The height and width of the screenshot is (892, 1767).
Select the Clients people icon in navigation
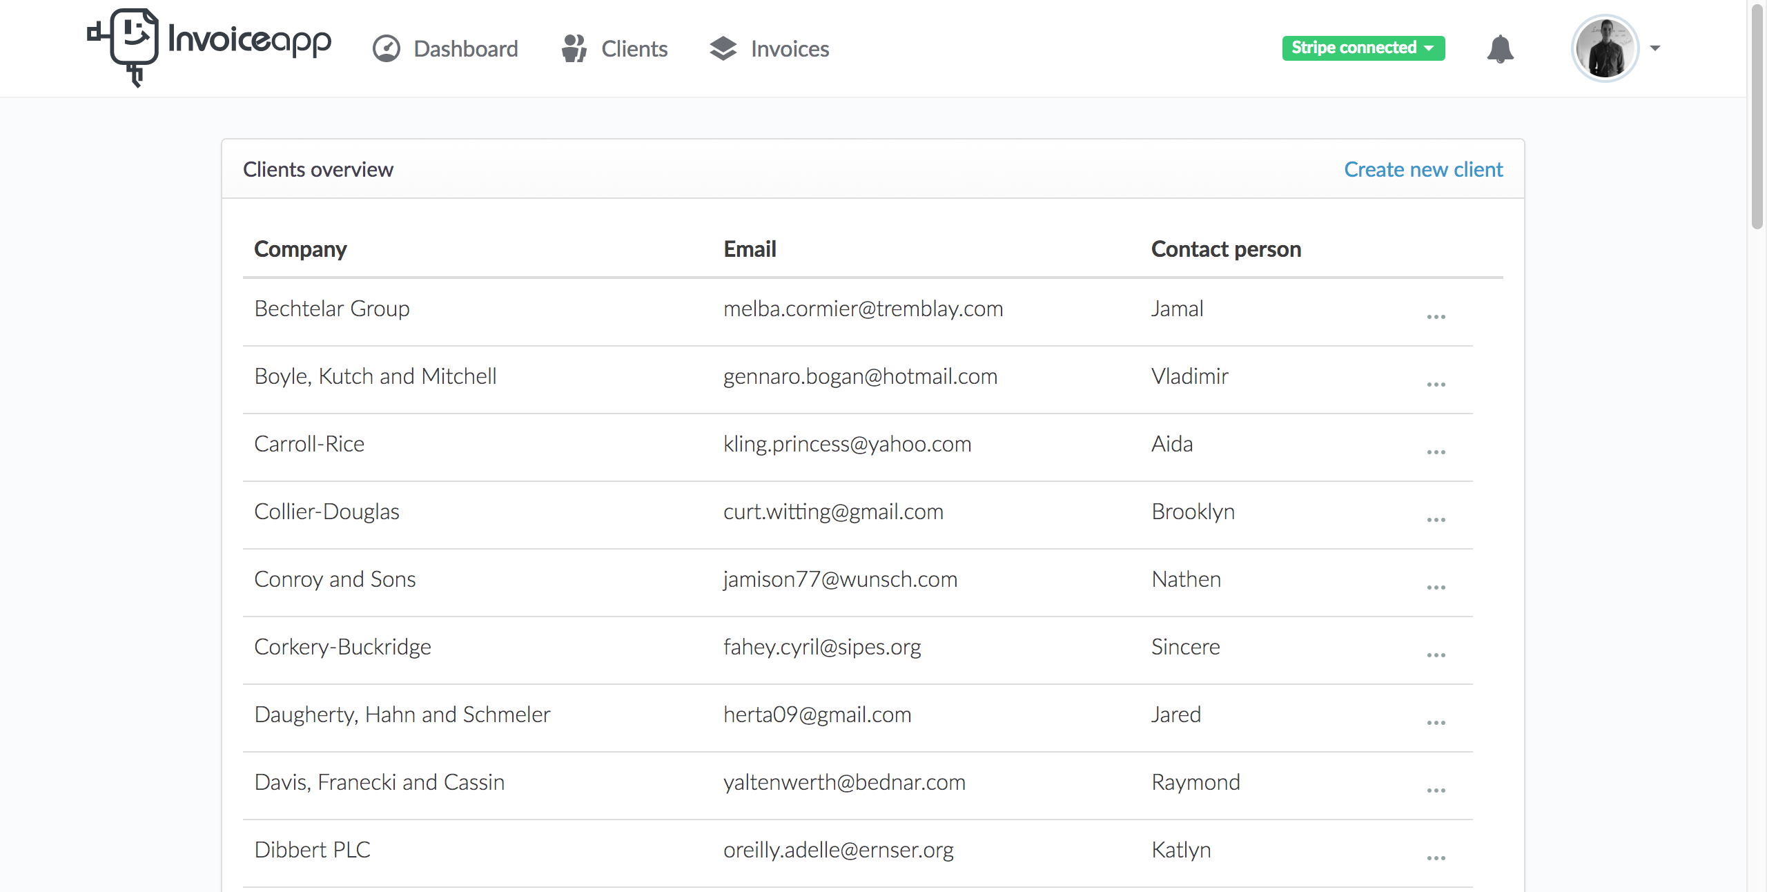click(x=574, y=48)
